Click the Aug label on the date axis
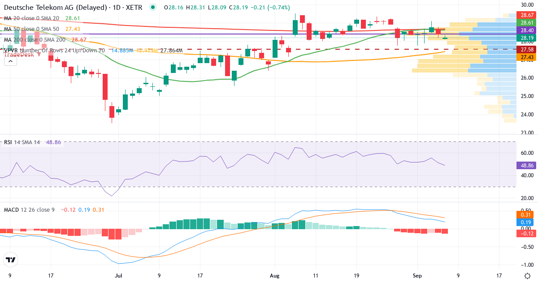Viewport: 538px width, 282px height. 274,276
